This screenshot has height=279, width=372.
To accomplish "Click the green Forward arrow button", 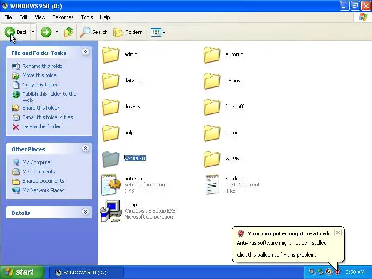I will (x=46, y=32).
